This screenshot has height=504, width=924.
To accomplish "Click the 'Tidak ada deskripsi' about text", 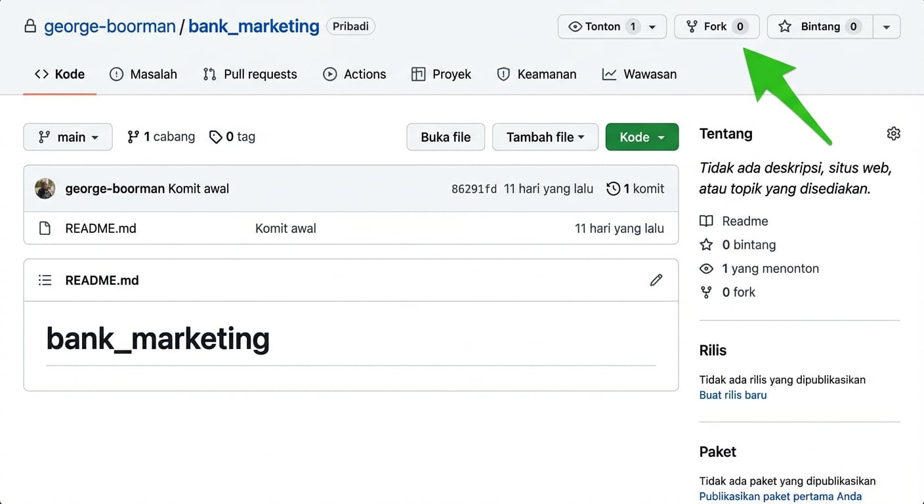I will pyautogui.click(x=796, y=178).
